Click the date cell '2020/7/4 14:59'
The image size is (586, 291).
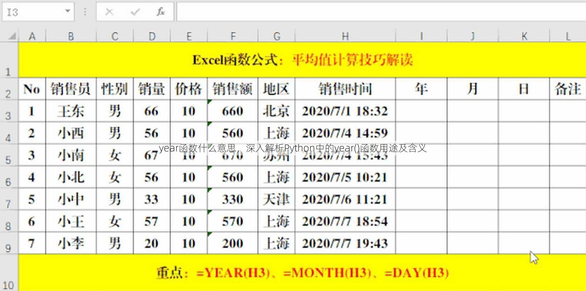click(345, 133)
